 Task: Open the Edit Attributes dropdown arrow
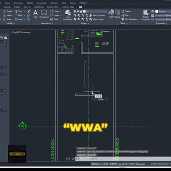pyautogui.click(x=139, y=19)
